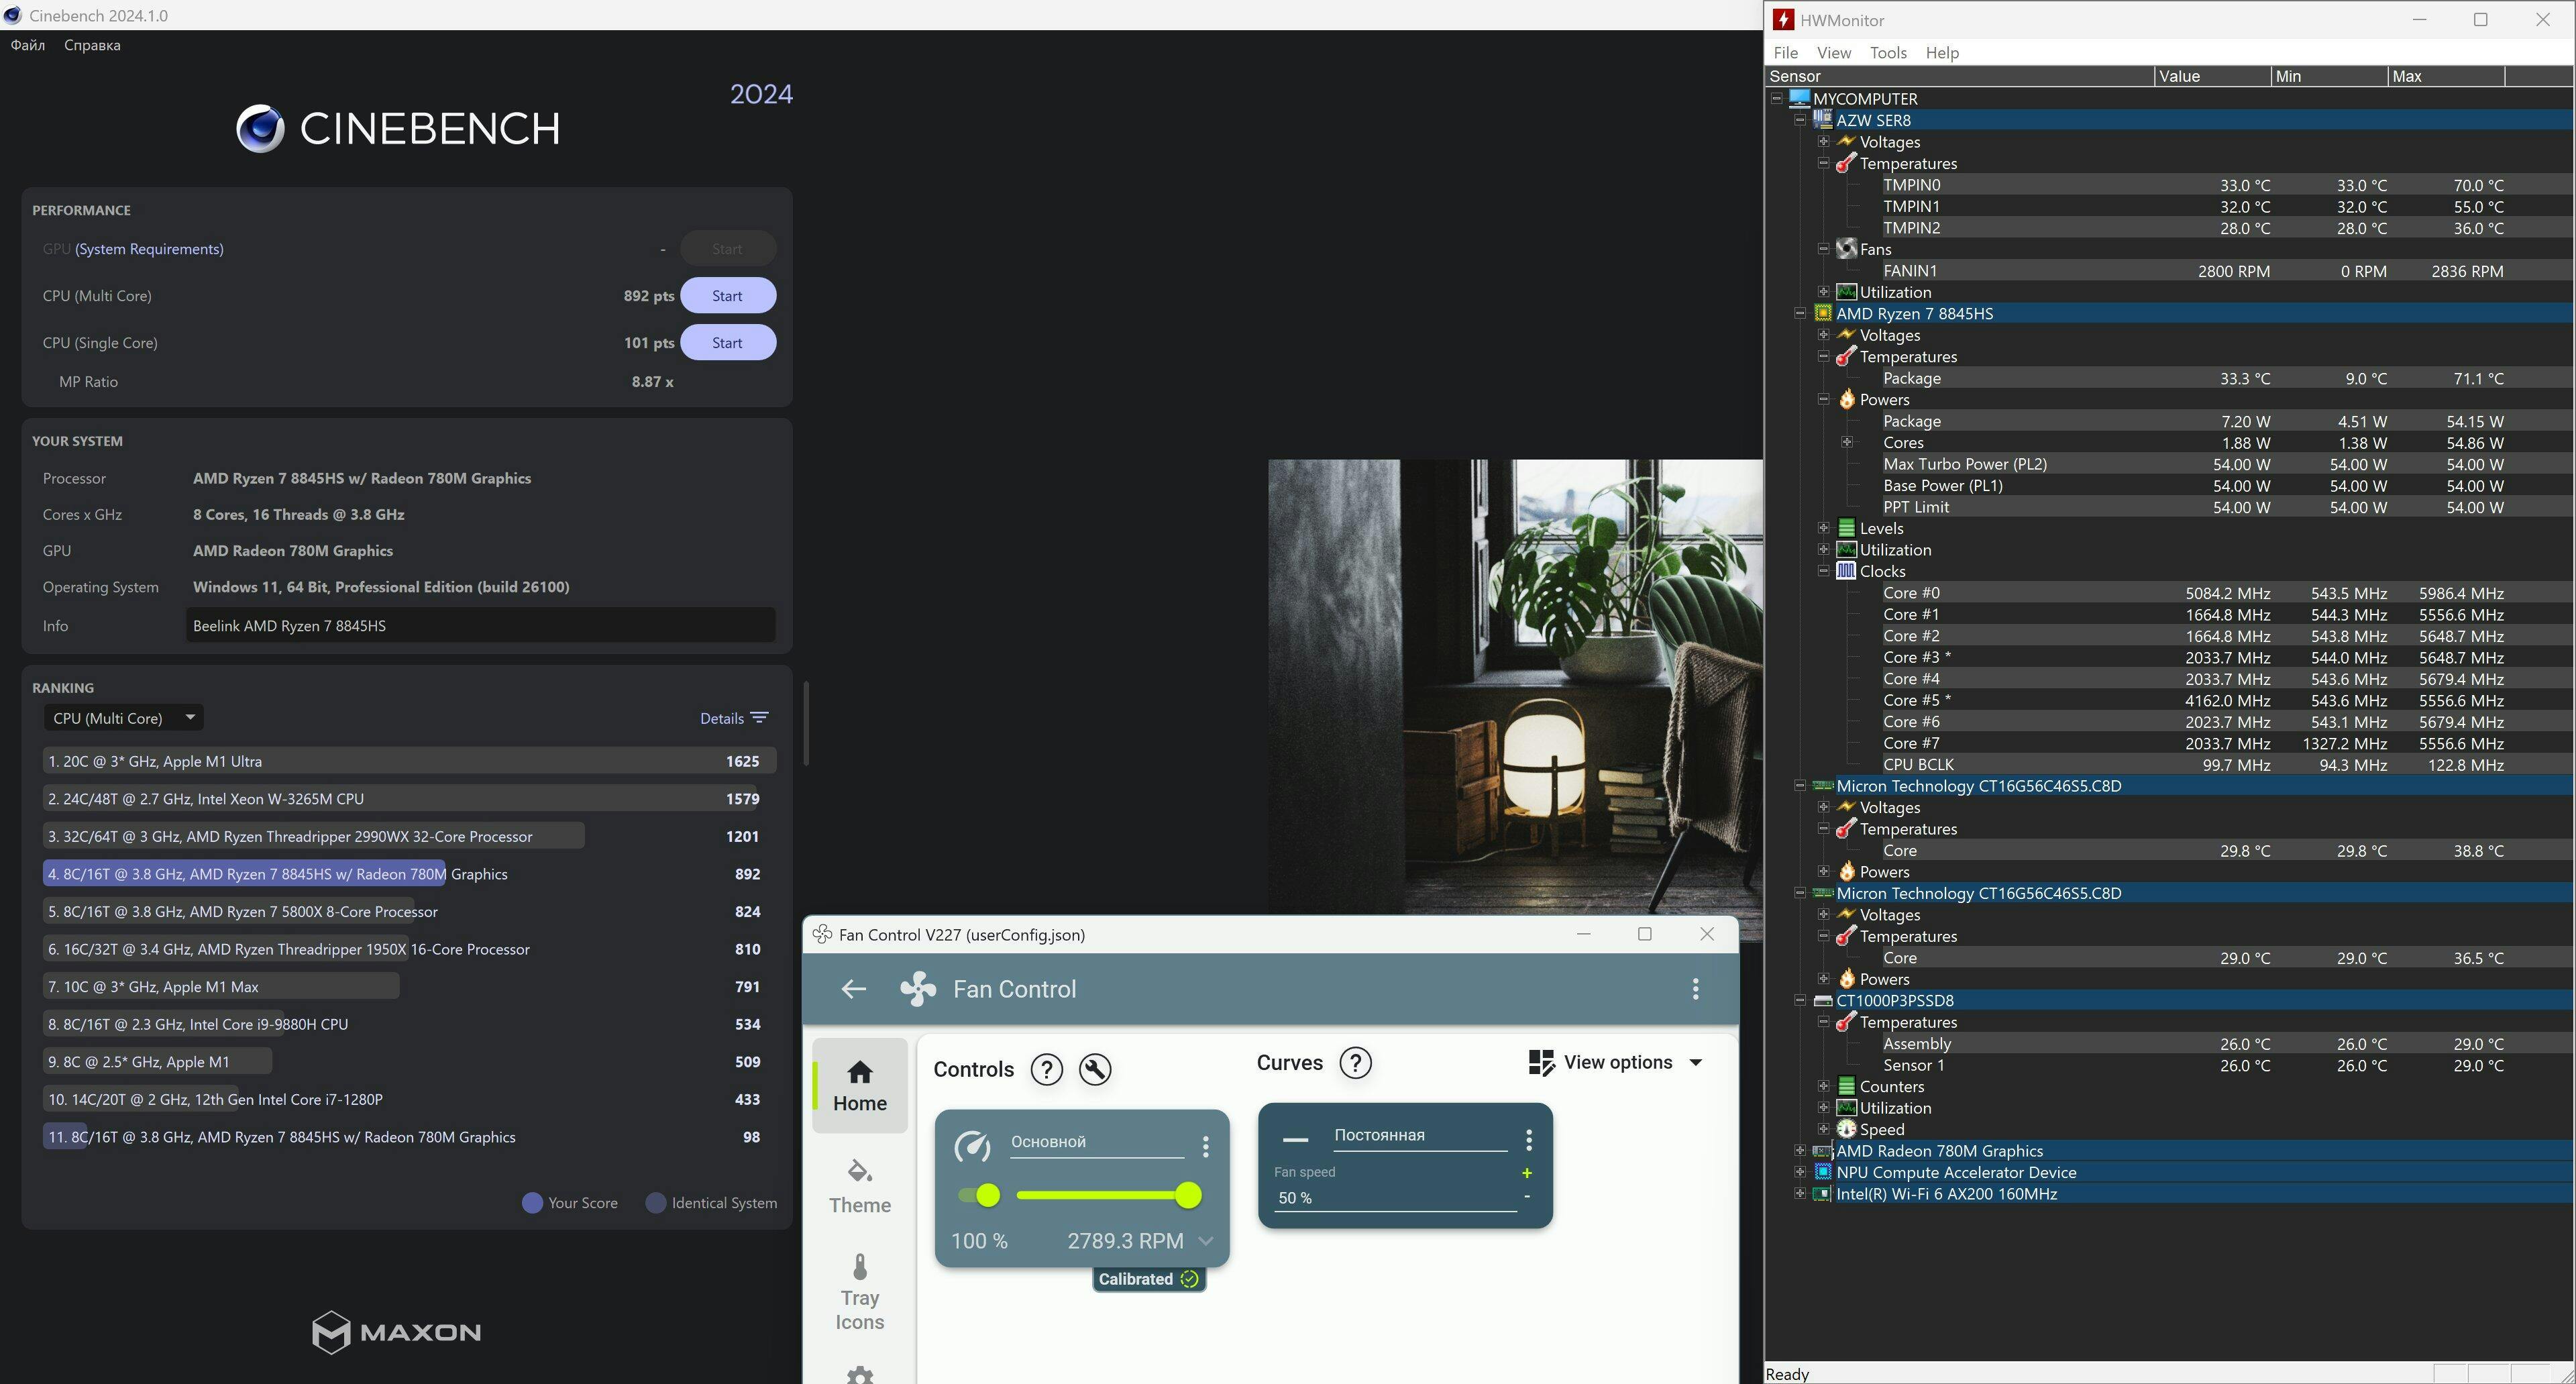Open the GPU System Requirements link
Image resolution: width=2576 pixels, height=1384 pixels.
pos(149,249)
